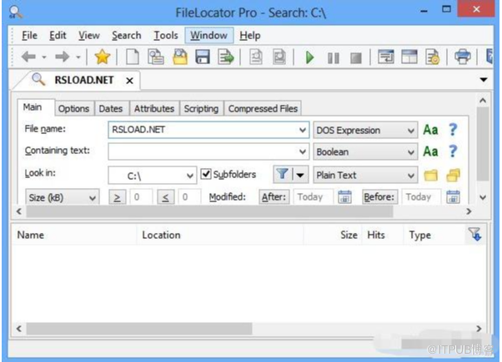Print results with the printer icon
This screenshot has height=362, width=502.
tap(463, 57)
